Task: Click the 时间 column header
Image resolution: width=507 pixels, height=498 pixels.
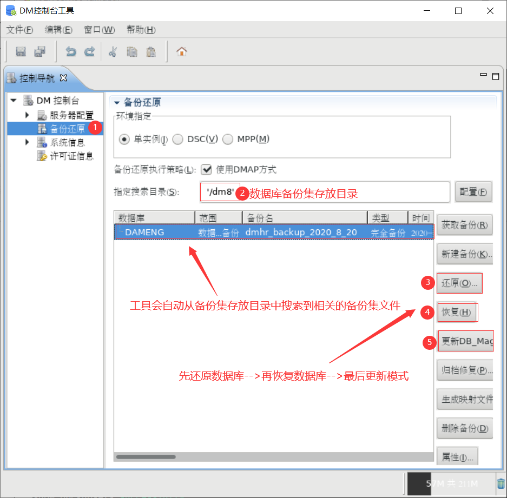Action: point(421,218)
